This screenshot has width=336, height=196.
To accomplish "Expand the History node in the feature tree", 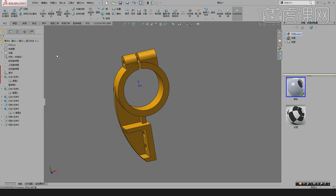I will pos(2,45).
